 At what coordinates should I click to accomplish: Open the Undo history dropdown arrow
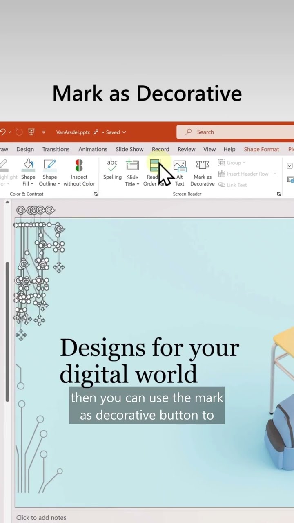[9, 132]
